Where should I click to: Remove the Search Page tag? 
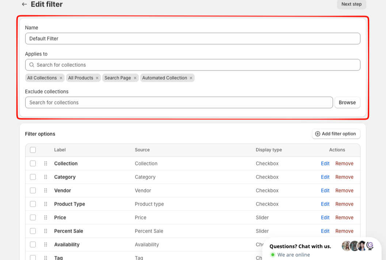tap(135, 78)
